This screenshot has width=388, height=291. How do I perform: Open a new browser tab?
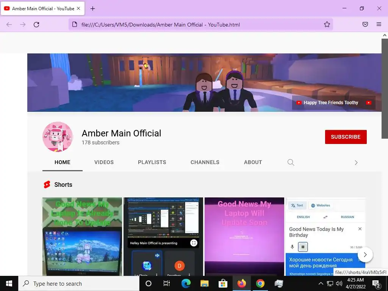92,9
